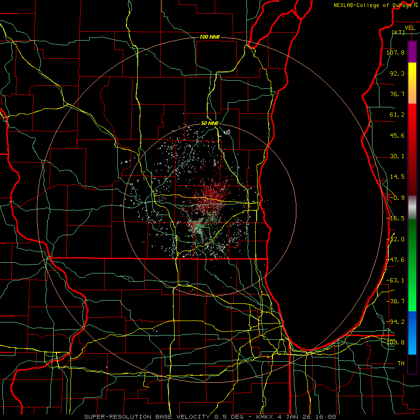Click the 30.1 velocity scale value
This screenshot has height=420, width=420.
[397, 156]
